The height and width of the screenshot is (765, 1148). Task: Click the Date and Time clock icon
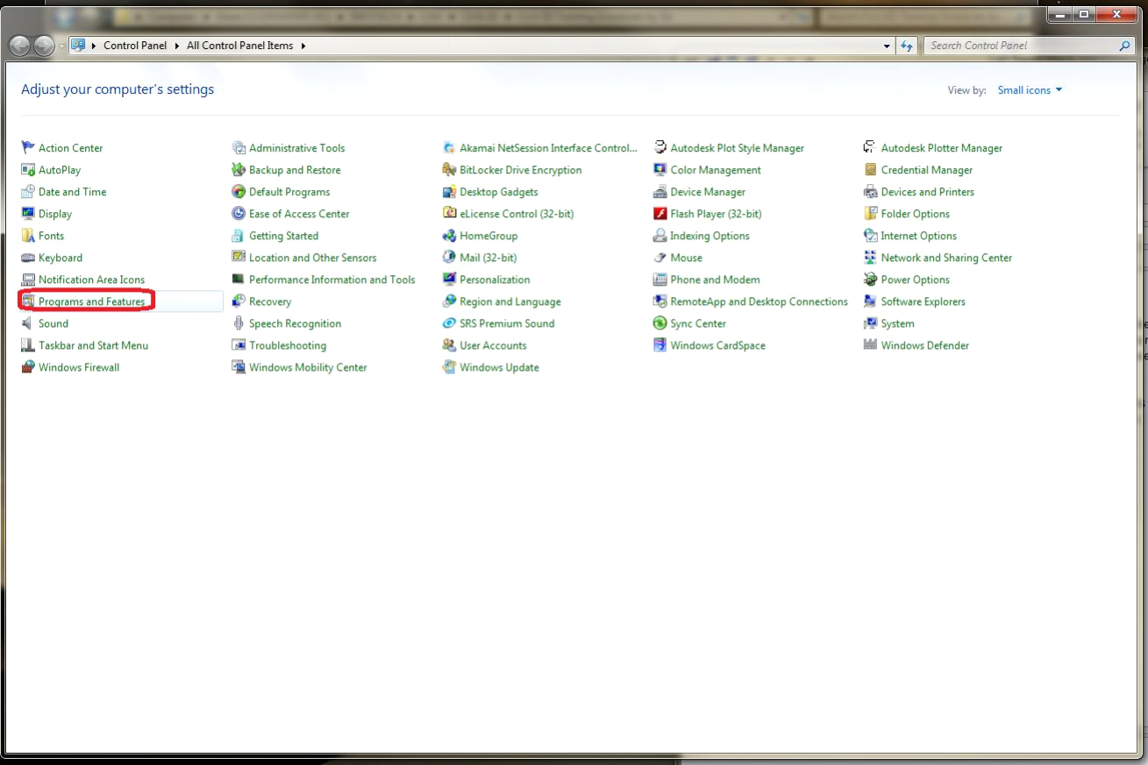tap(28, 192)
